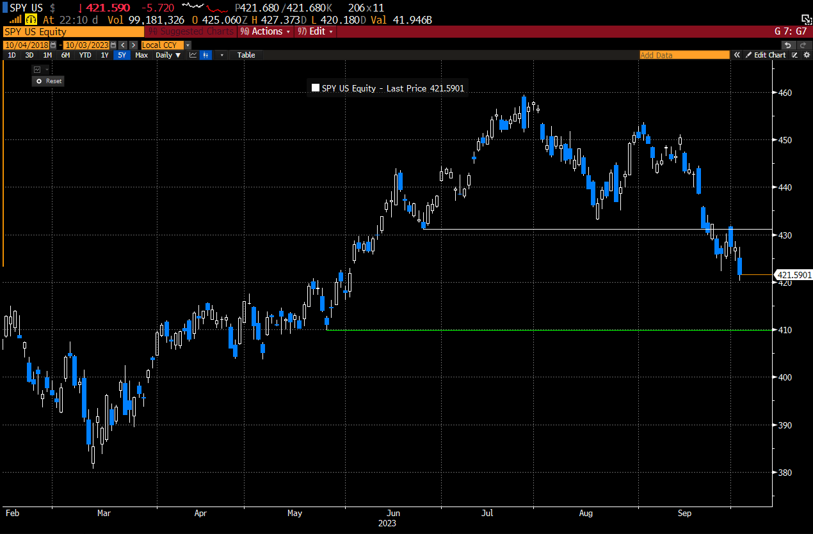This screenshot has width=813, height=534.
Task: Open the Actions menu
Action: coord(265,31)
